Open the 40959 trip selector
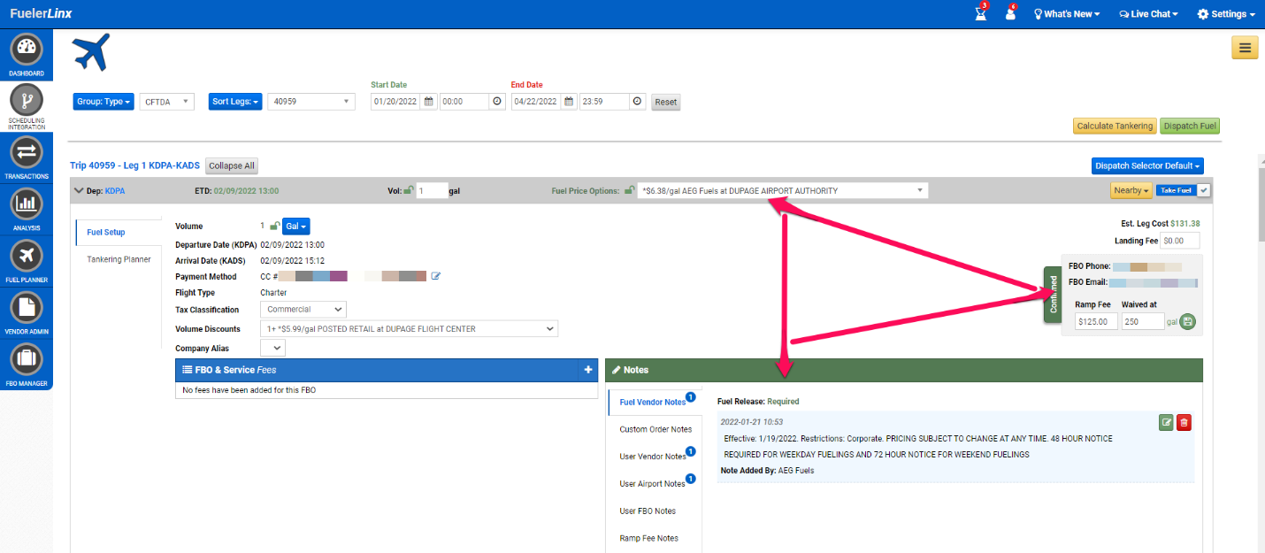The width and height of the screenshot is (1265, 553). coord(311,102)
